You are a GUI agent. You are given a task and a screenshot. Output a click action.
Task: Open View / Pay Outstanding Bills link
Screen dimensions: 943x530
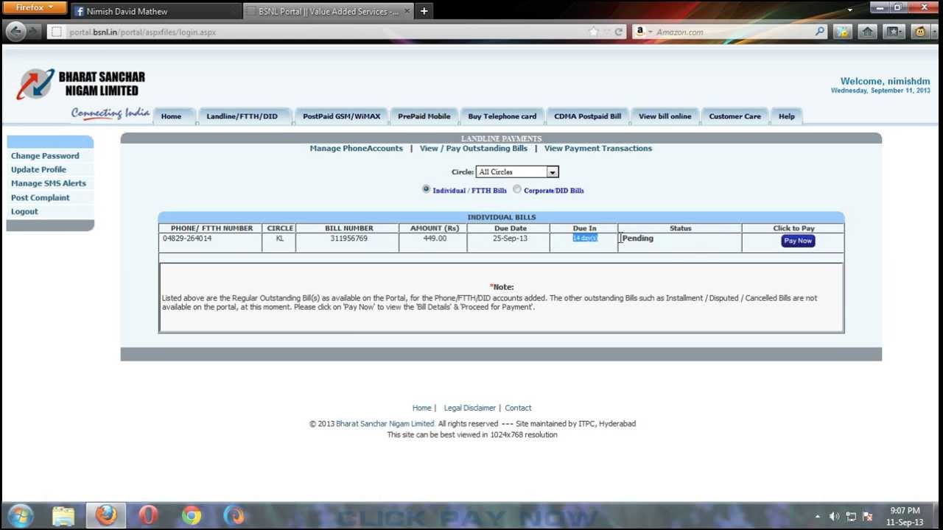474,149
